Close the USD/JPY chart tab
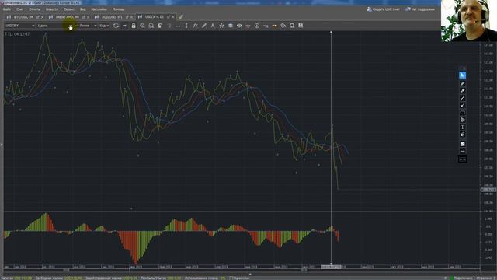This screenshot has height=280, width=497. tap(172, 17)
